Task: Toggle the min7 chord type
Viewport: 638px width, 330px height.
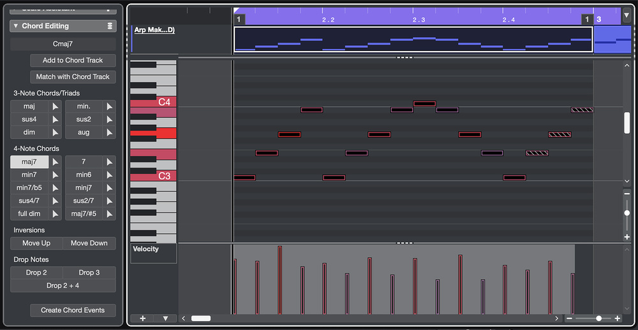Action: pyautogui.click(x=29, y=175)
